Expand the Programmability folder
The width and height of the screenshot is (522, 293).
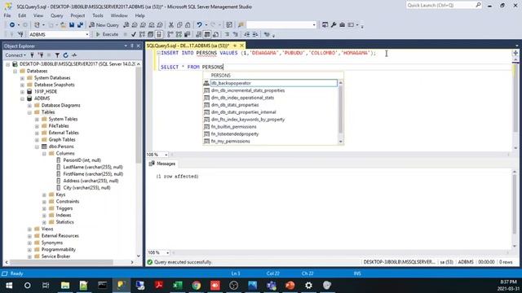29,250
